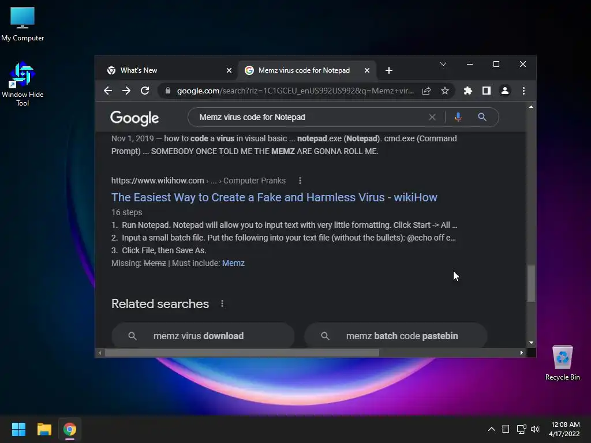Click the vertical scrollbar thumb
The height and width of the screenshot is (443, 591).
[531, 283]
